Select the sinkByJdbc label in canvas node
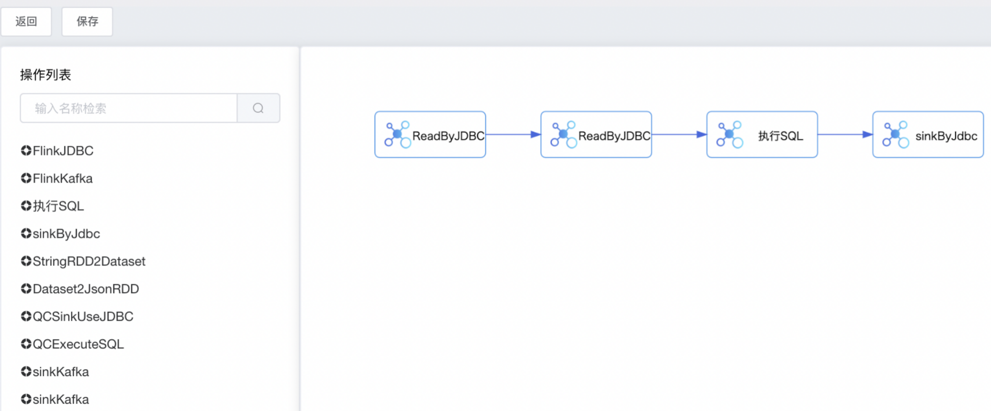 [946, 136]
